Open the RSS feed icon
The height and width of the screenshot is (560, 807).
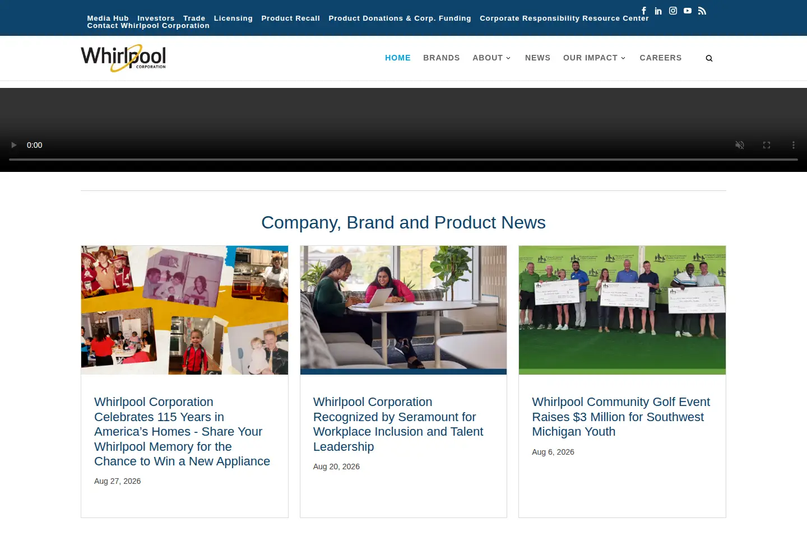point(702,11)
